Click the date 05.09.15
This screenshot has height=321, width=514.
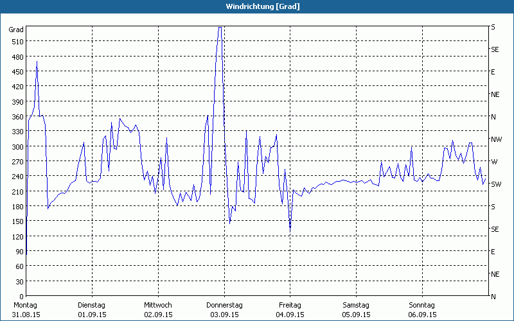[x=357, y=315]
